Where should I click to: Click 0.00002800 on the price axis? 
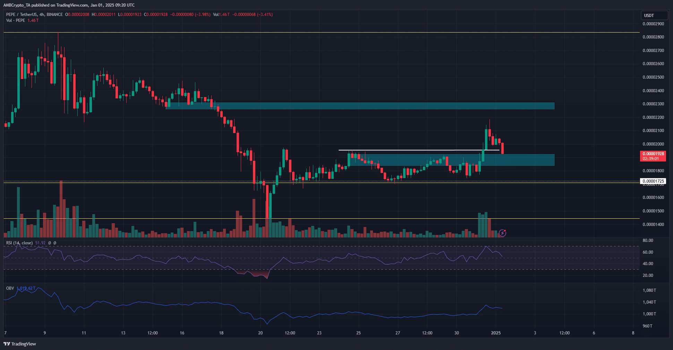pos(653,37)
